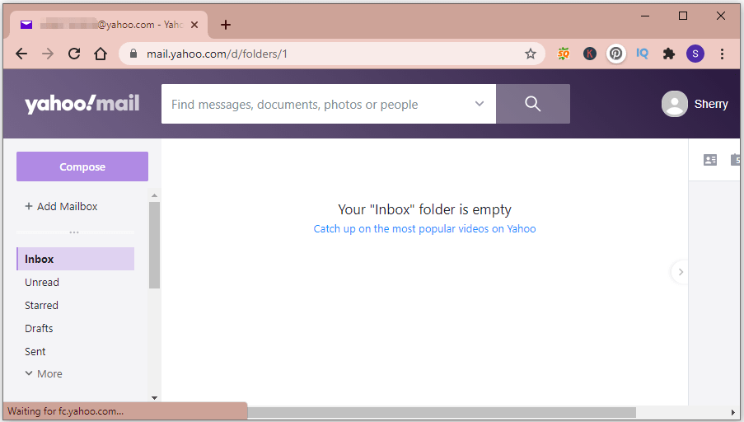This screenshot has width=744, height=422.
Task: Go to the browser home page
Action: pyautogui.click(x=101, y=54)
